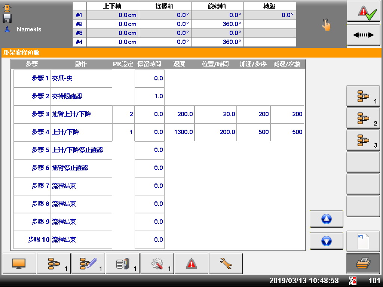The height and width of the screenshot is (287, 383).
Task: Click position value 20.0 in step 3
Action: 215,114
